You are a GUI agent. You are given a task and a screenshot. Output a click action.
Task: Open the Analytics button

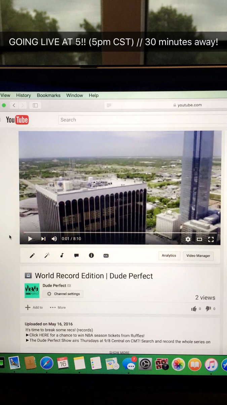pyautogui.click(x=169, y=255)
